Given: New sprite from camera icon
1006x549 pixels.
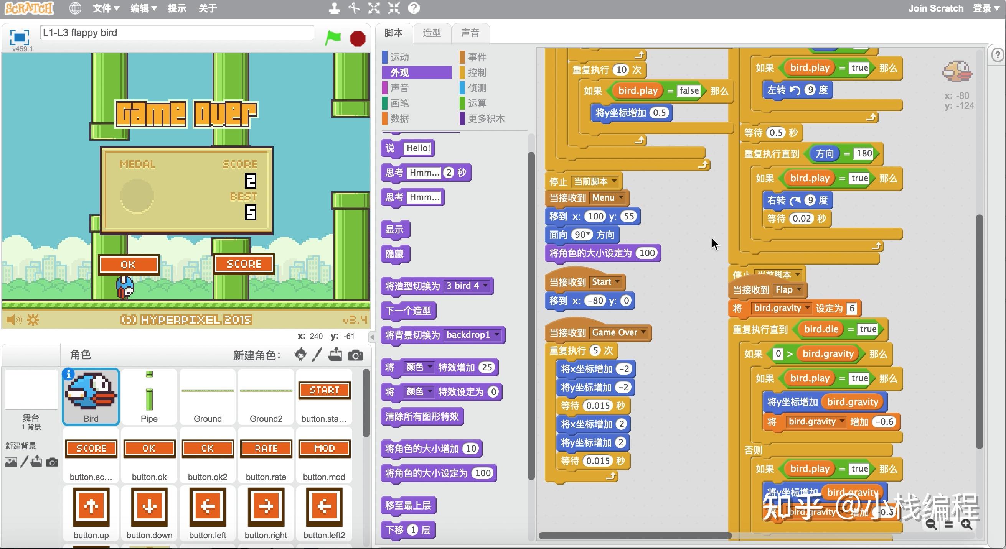Looking at the screenshot, I should (x=355, y=355).
